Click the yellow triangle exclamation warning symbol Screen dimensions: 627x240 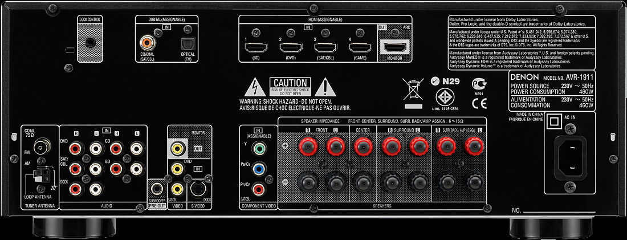click(x=324, y=88)
